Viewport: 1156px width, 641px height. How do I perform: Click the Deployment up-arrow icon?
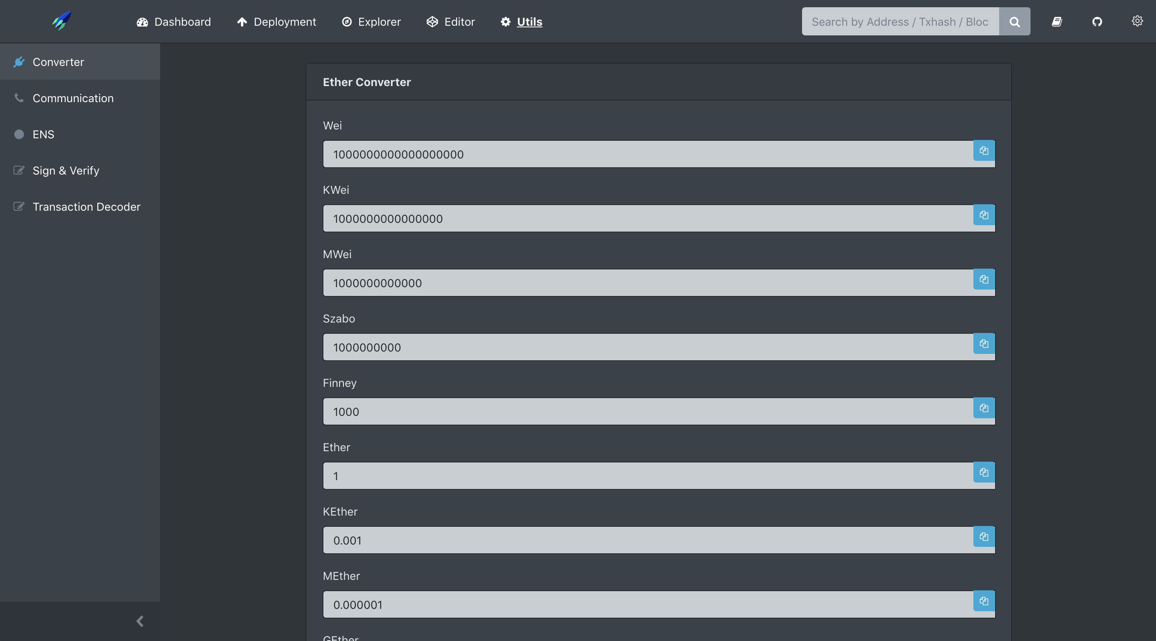242,22
